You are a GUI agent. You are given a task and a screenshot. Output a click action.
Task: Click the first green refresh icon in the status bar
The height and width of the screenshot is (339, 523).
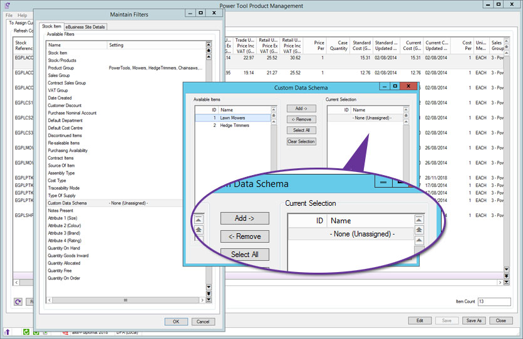26,331
